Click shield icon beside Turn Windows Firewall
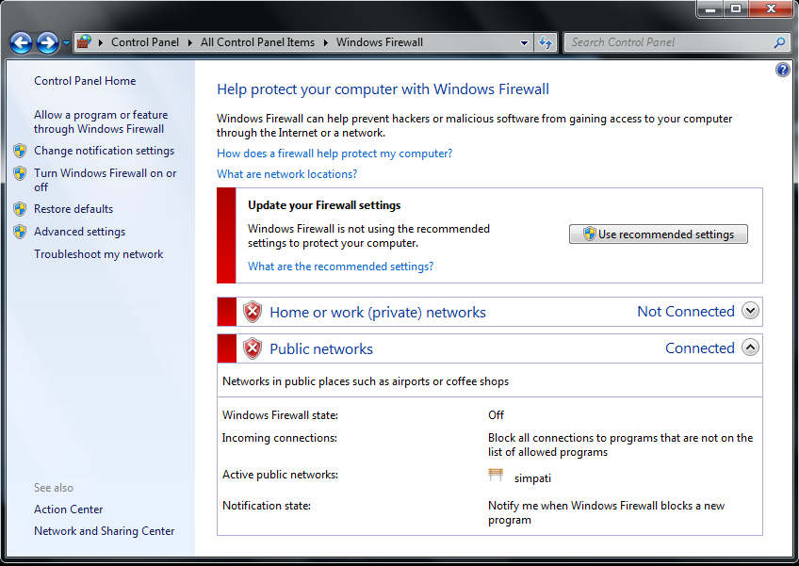The image size is (799, 566). (20, 173)
